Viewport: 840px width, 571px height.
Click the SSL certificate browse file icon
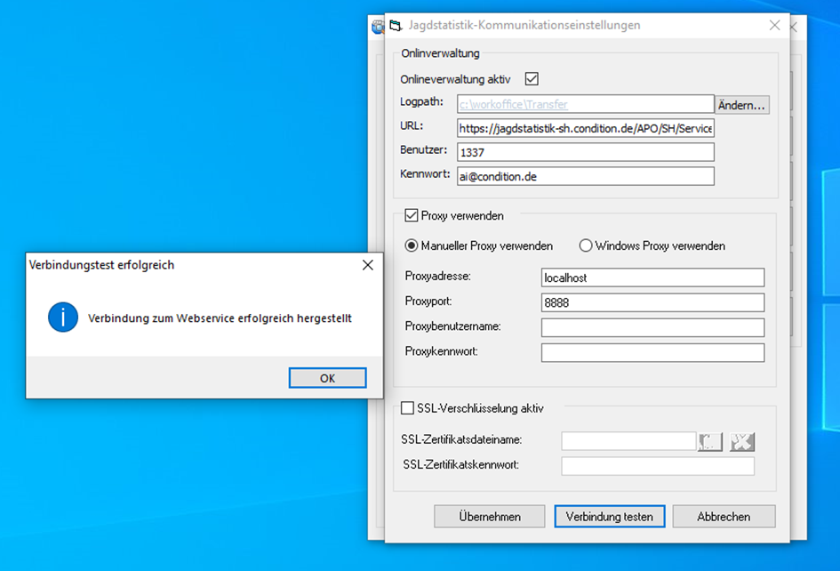tap(711, 442)
